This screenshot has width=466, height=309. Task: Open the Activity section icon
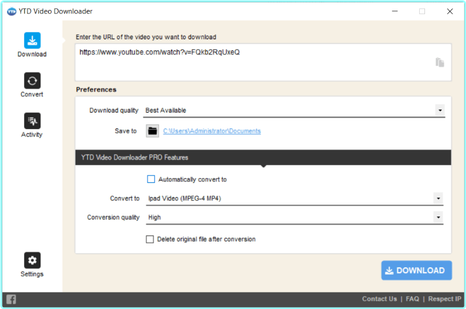(x=32, y=121)
